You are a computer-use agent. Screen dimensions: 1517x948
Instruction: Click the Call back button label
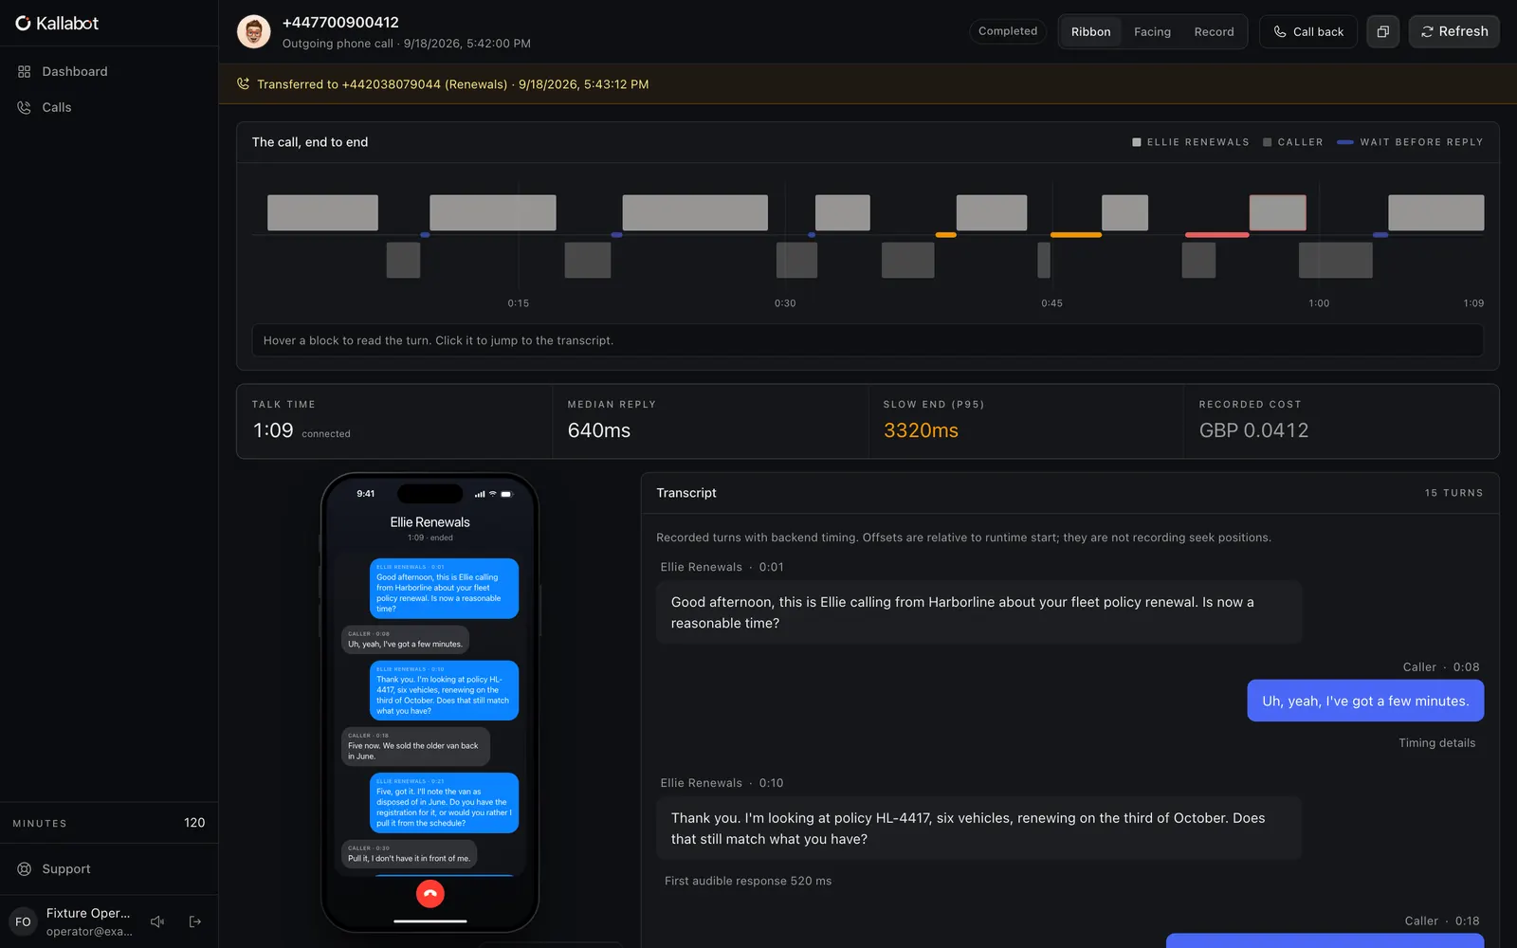point(1318,31)
